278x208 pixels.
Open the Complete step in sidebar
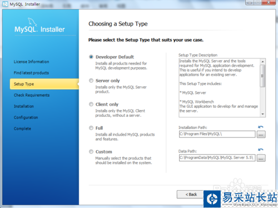pyautogui.click(x=22, y=128)
